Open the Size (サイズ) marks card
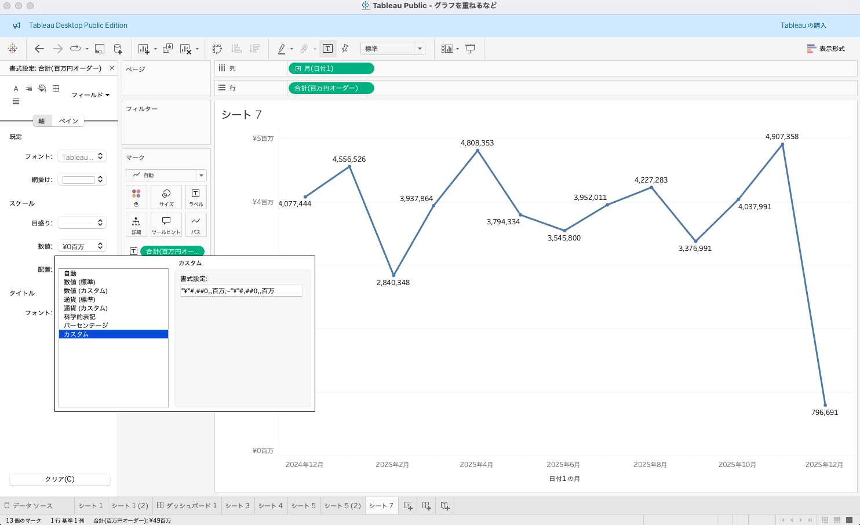The image size is (860, 525). click(x=166, y=197)
